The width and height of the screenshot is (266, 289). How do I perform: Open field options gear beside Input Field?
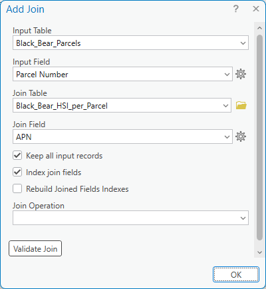(x=241, y=74)
